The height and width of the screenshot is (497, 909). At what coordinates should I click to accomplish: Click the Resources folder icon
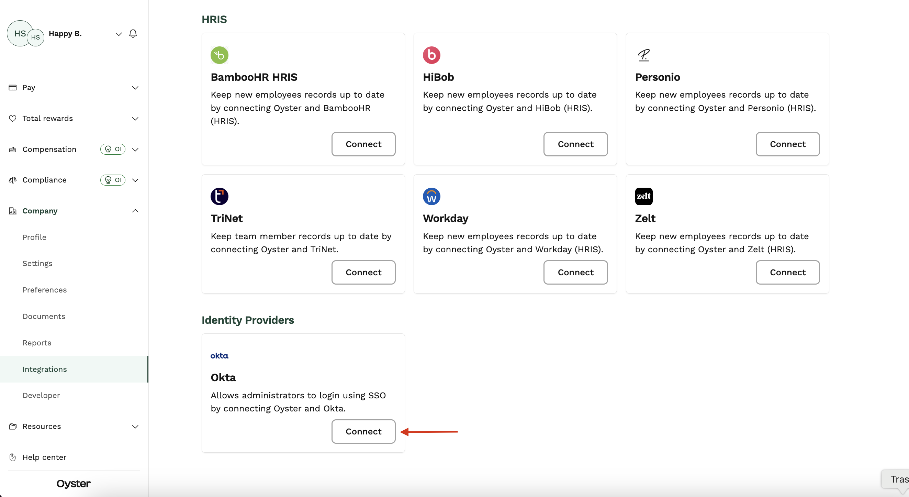[13, 427]
